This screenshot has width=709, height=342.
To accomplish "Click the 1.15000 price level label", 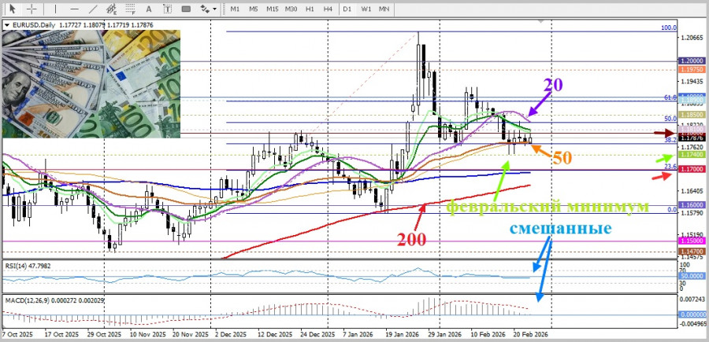I will pyautogui.click(x=692, y=241).
